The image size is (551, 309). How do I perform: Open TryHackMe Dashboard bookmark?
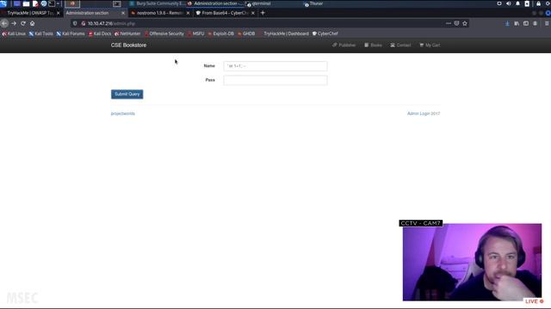283,33
